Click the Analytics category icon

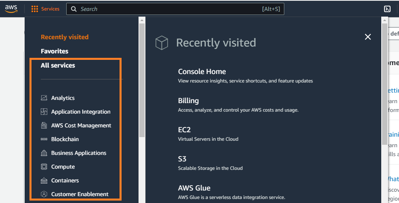click(x=44, y=98)
